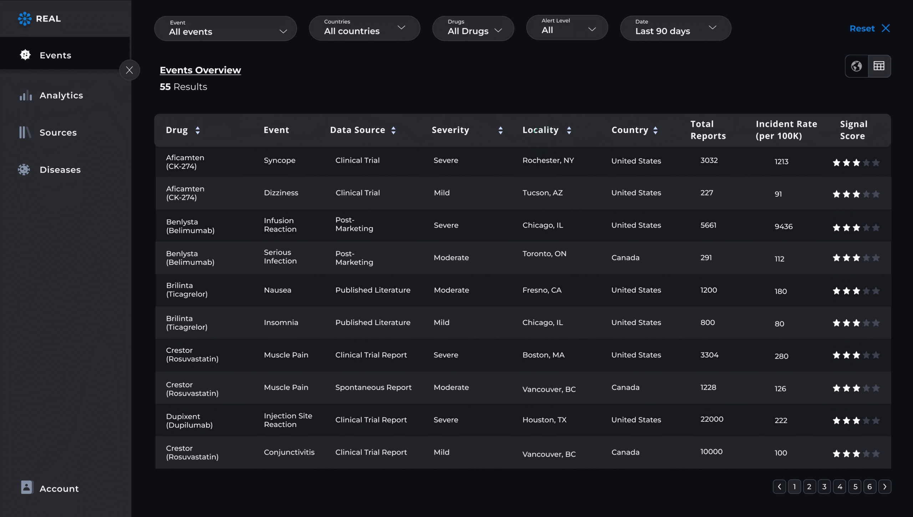Click signal score stars for Conjunctivitis row
The height and width of the screenshot is (517, 913).
tap(856, 453)
